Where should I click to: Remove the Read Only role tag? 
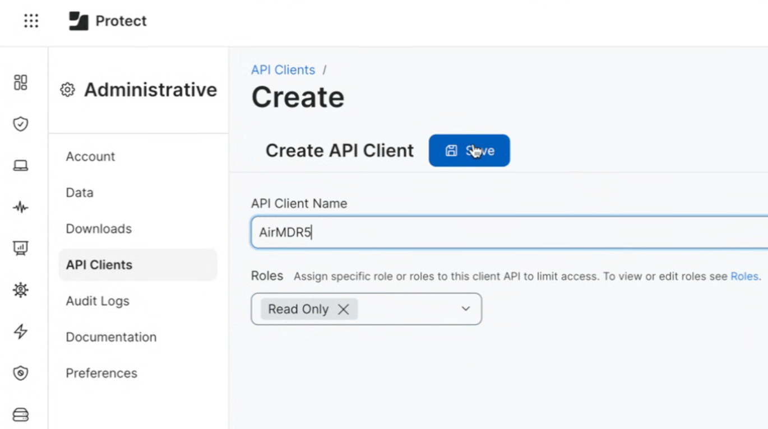344,309
